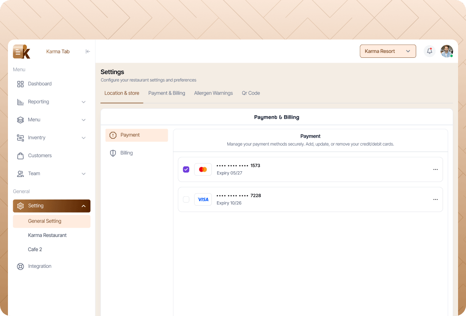Screen dimensions: 466x316
Task: Click the Visa logo on card 7228
Action: click(x=203, y=199)
